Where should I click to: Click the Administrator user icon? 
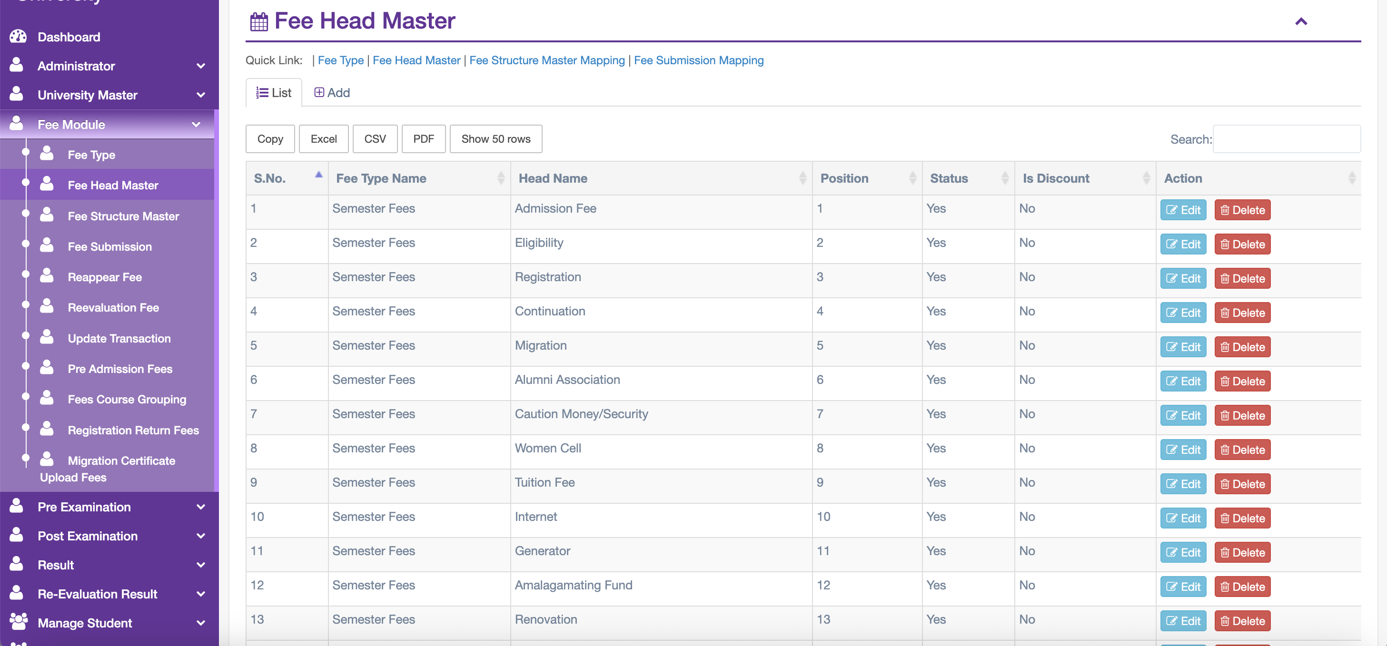(x=17, y=65)
